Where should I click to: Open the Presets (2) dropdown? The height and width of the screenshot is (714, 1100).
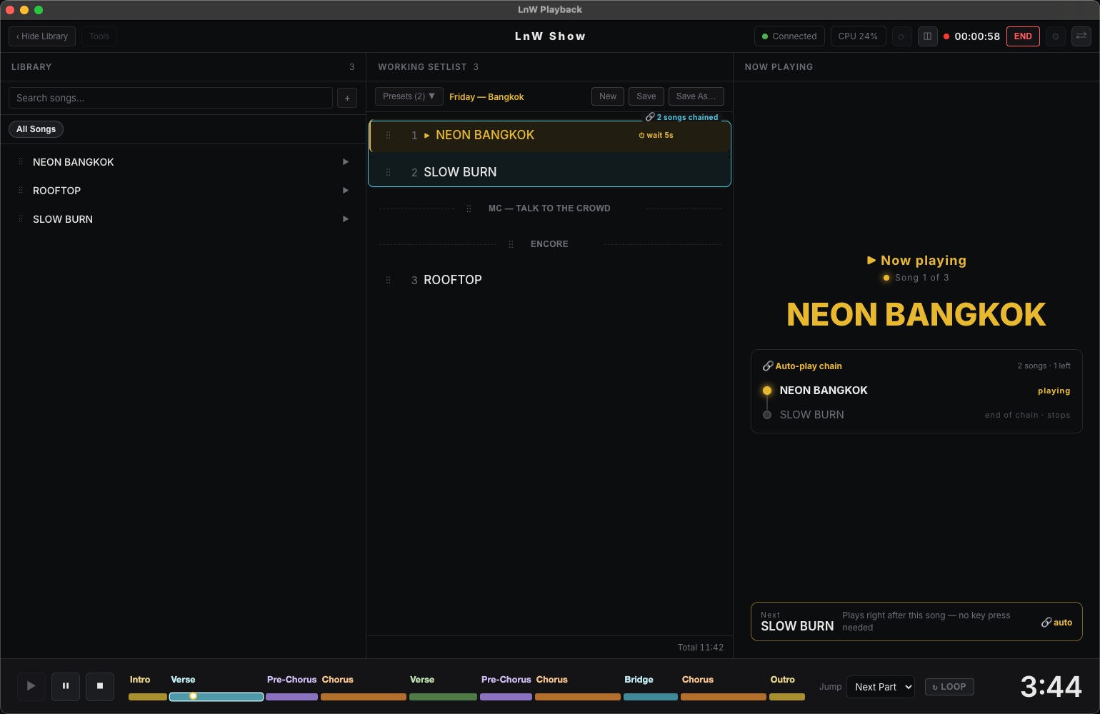[x=409, y=96]
